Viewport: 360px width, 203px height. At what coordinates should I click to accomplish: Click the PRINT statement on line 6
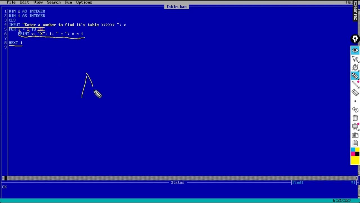click(x=50, y=34)
